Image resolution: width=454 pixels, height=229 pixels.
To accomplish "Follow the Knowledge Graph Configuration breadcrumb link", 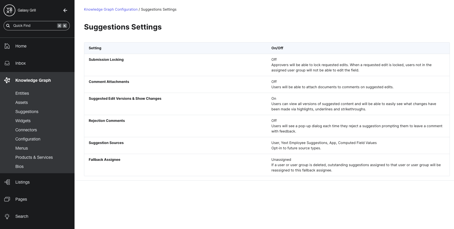I will [x=111, y=9].
